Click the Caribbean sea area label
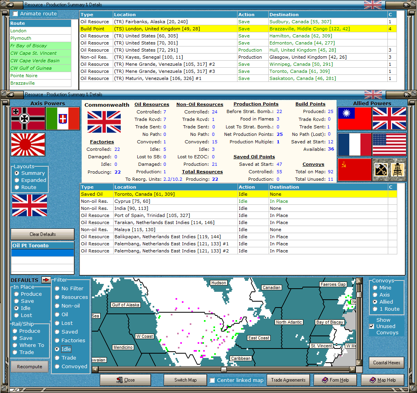The image size is (417, 393). [241, 358]
